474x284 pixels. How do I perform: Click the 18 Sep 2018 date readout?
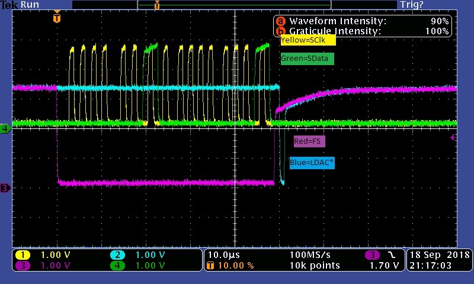click(440, 255)
